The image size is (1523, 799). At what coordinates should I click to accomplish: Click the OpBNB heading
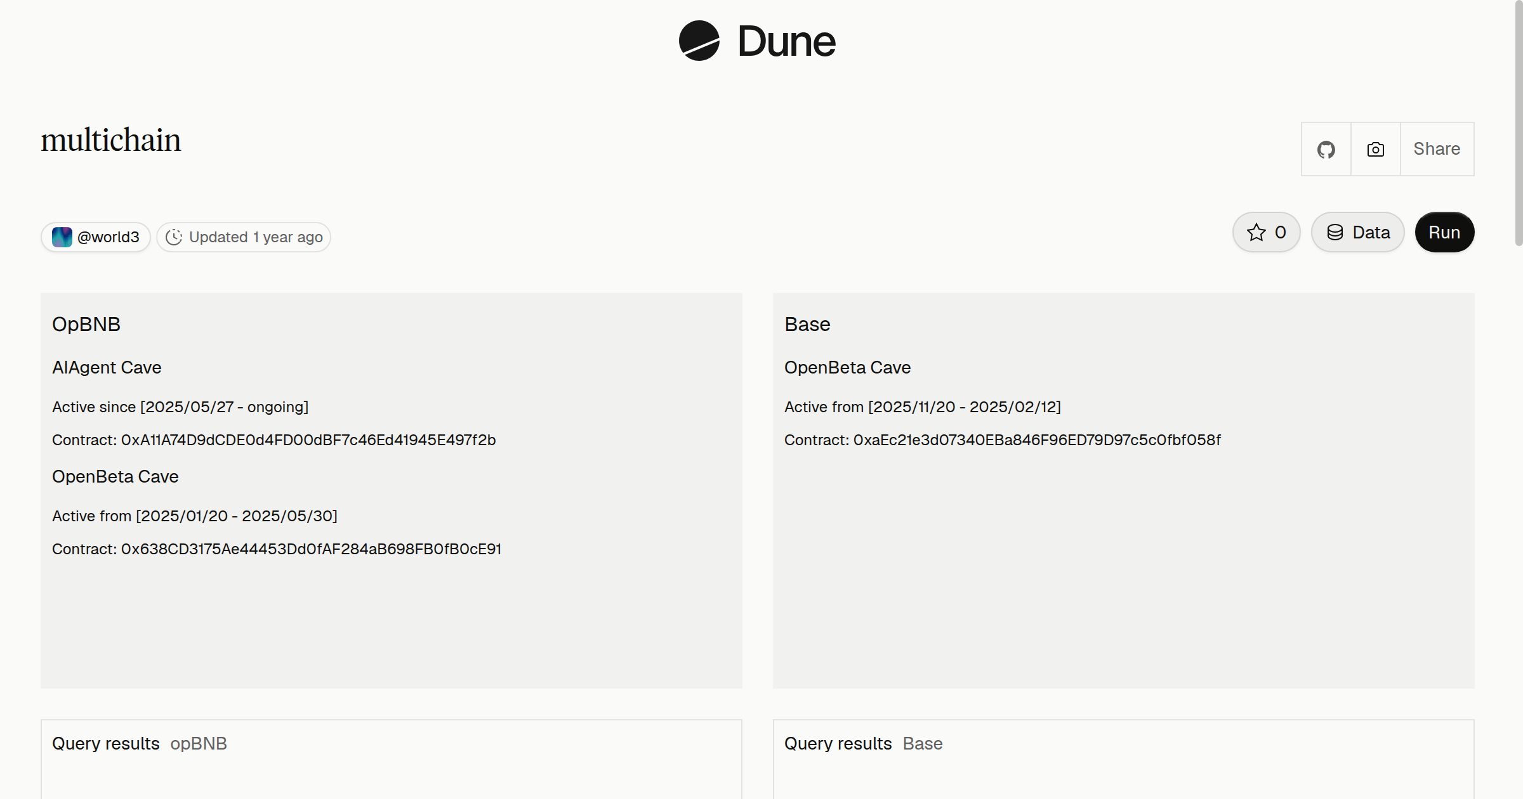[x=86, y=324]
